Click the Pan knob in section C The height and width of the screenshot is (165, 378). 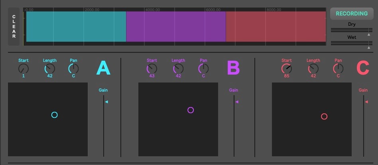click(338, 69)
